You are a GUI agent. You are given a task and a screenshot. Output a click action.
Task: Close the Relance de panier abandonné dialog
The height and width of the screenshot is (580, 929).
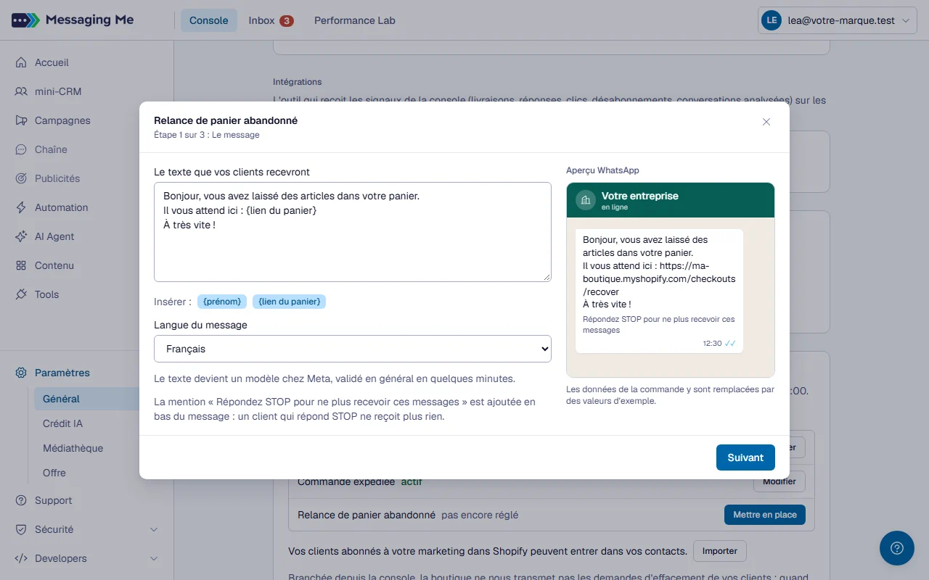766,122
